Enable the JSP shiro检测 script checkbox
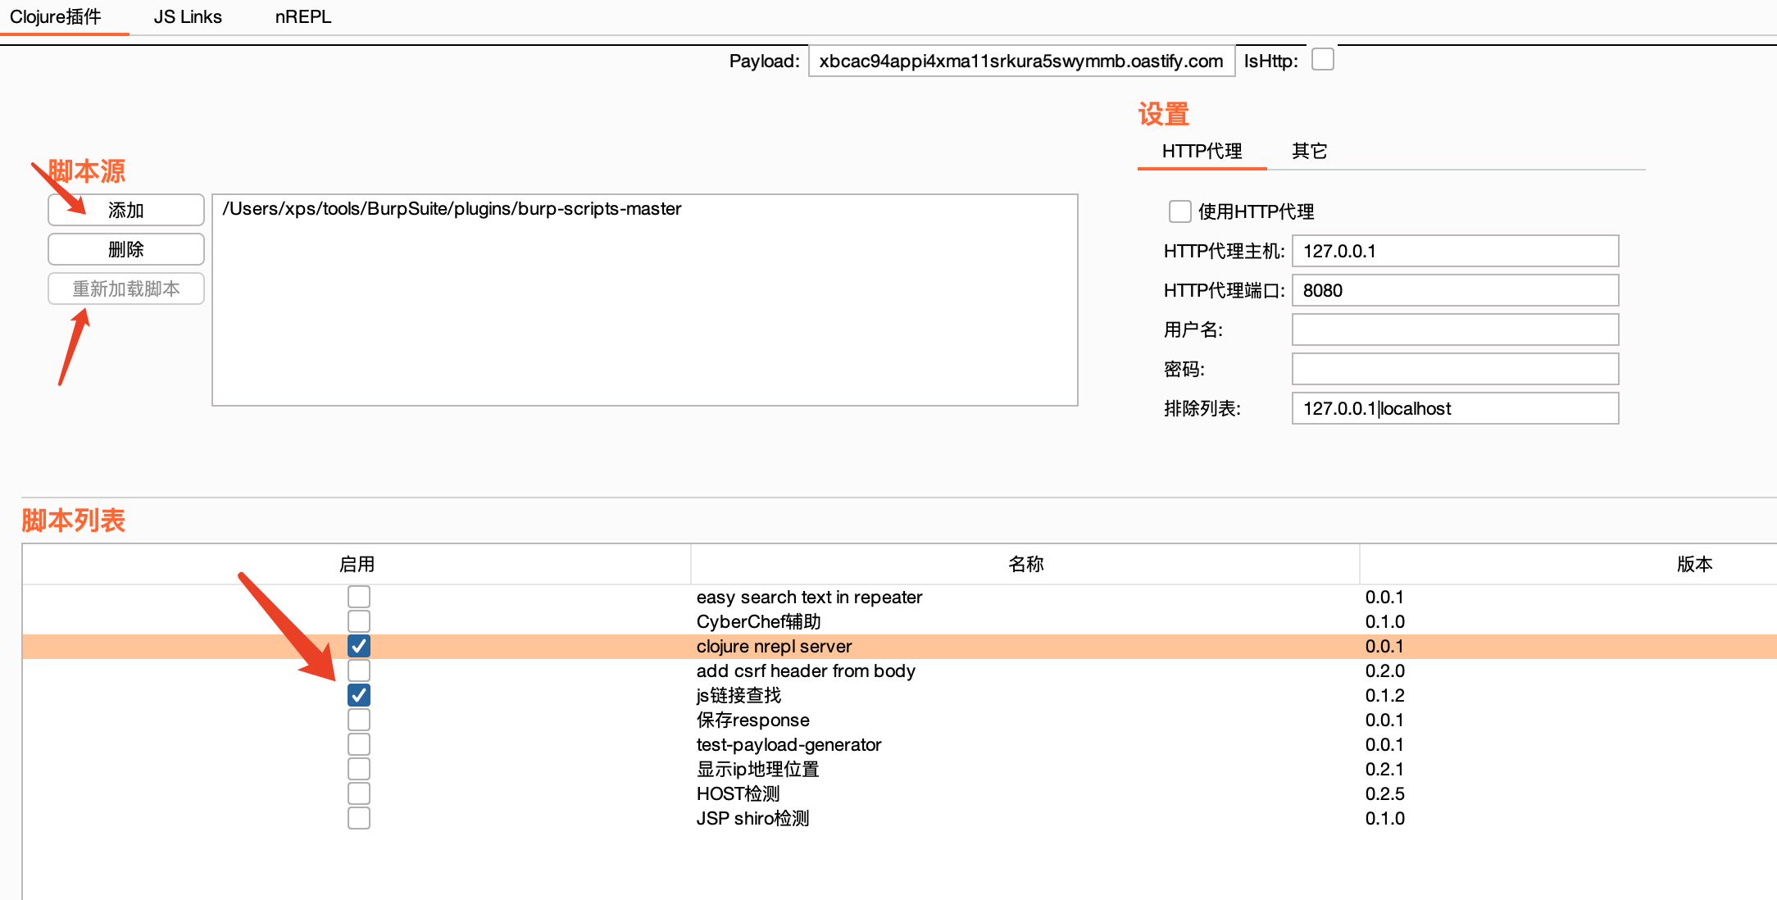 pyautogui.click(x=358, y=818)
